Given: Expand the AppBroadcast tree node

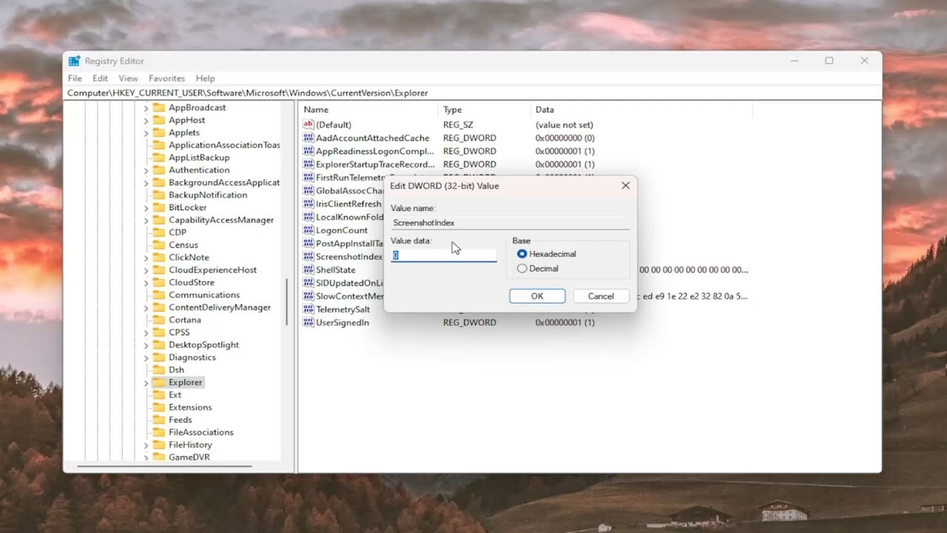Looking at the screenshot, I should [146, 108].
